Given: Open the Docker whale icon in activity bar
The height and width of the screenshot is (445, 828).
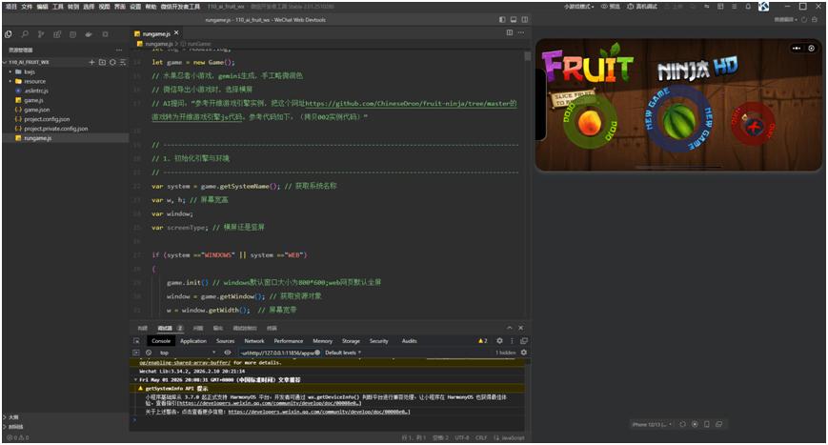Looking at the screenshot, I should (x=89, y=34).
